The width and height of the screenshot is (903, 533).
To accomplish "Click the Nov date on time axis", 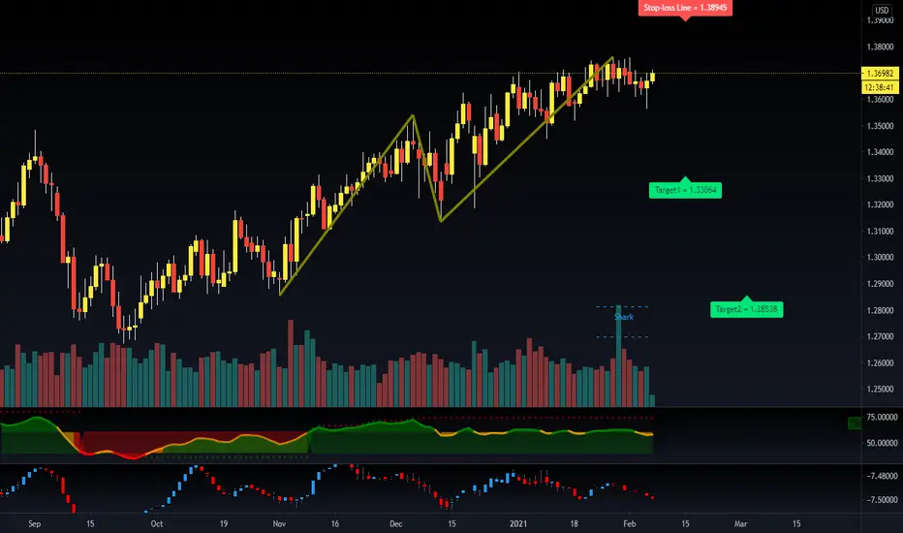I will 279,523.
